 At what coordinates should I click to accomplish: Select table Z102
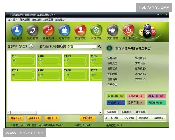[x=50, y=61]
